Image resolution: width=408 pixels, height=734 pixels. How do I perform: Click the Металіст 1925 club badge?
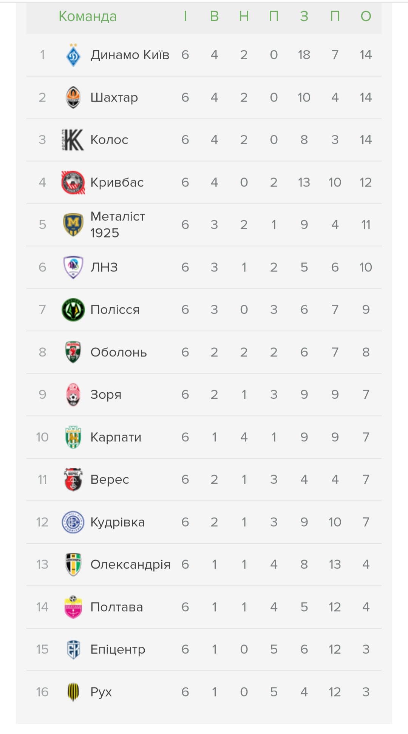[73, 225]
